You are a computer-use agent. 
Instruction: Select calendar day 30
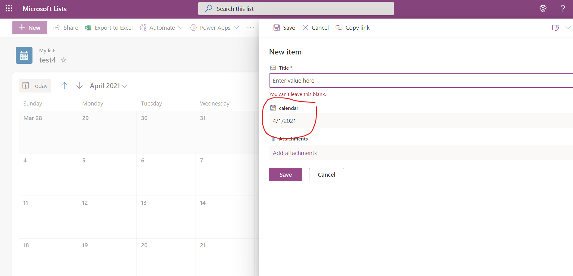166,132
